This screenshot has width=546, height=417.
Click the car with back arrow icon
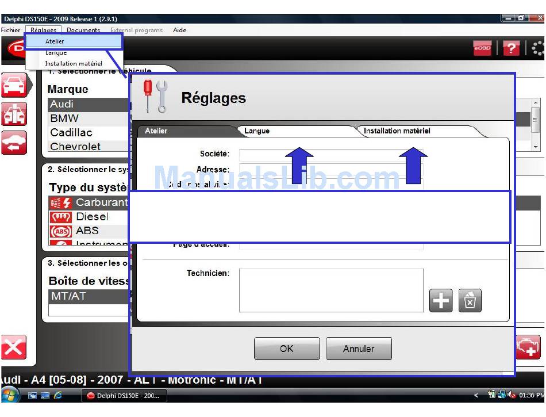coord(14,143)
